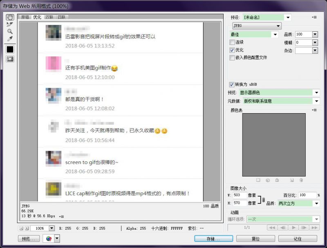Click the black eyedropper color swatch
This screenshot has width=327, height=248.
10,49
